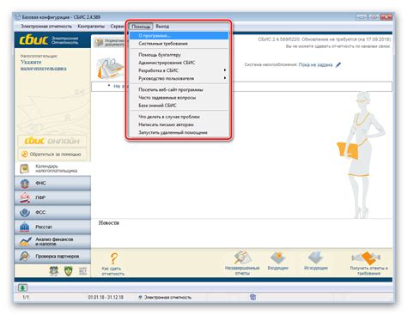
Task: Click the Входящие inbox icon
Action: (x=278, y=257)
